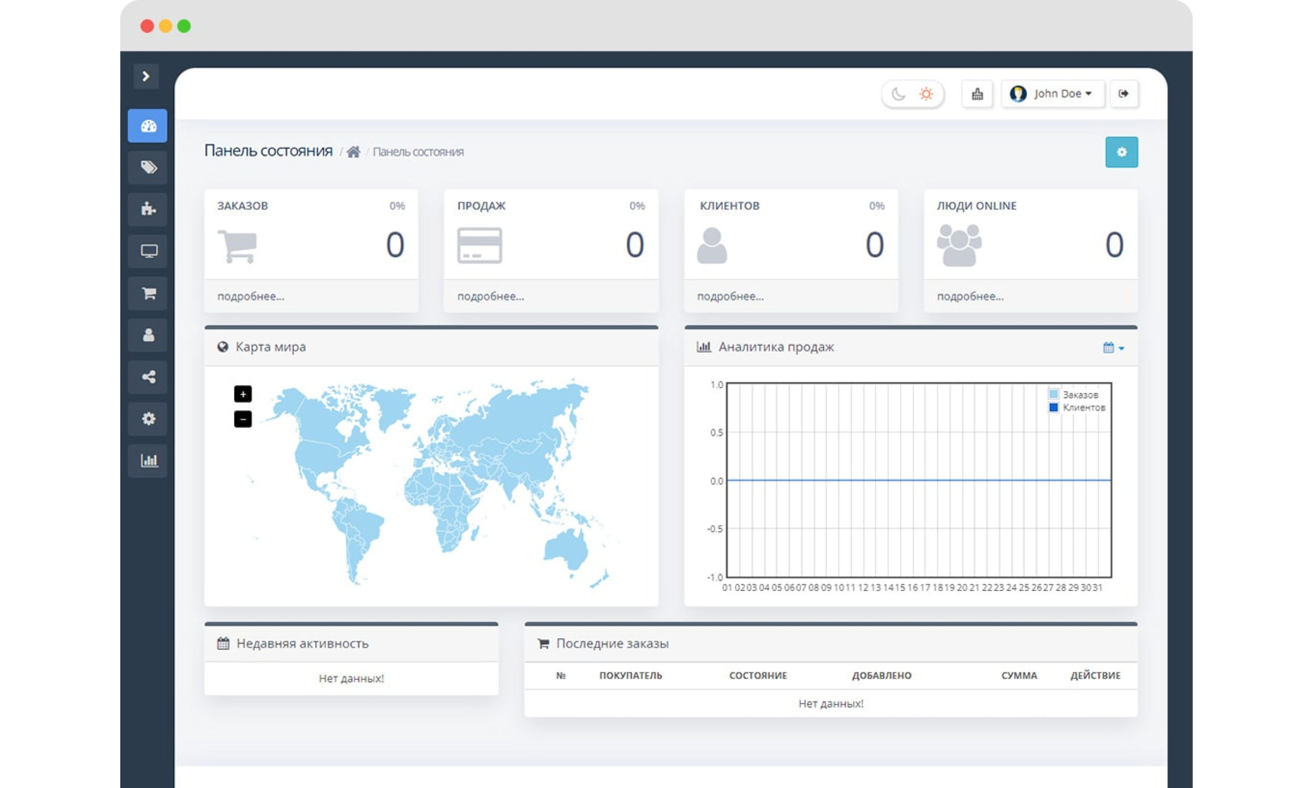Click подробнее link under Заказов
Image resolution: width=1313 pixels, height=788 pixels.
251,297
